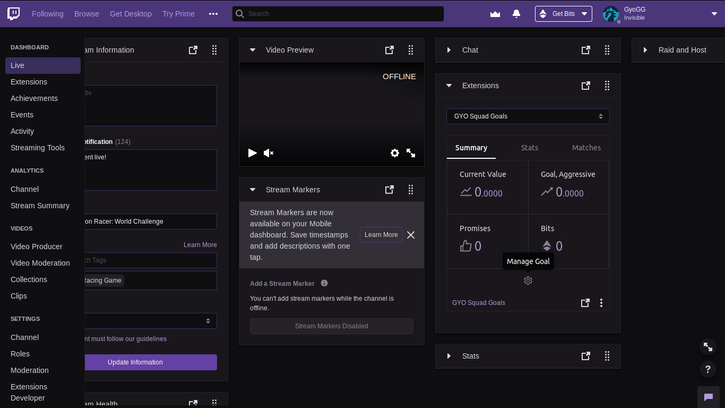Pop out the Video Preview panel
Image resolution: width=725 pixels, height=408 pixels.
390,50
